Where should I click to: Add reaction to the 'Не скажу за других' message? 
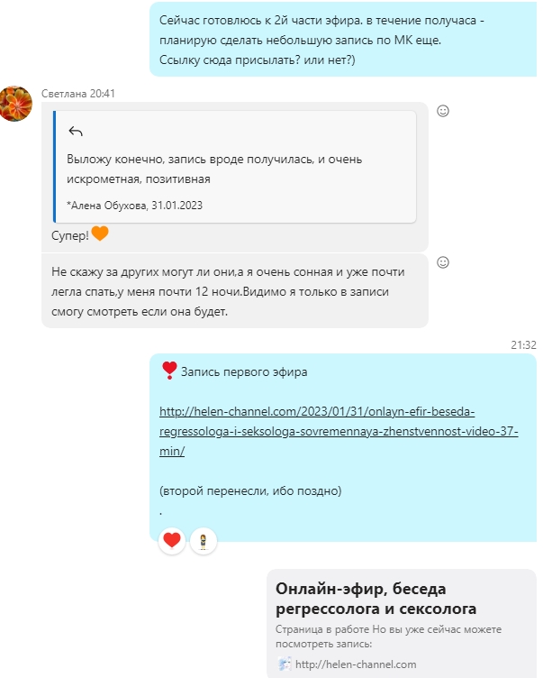pyautogui.click(x=443, y=262)
